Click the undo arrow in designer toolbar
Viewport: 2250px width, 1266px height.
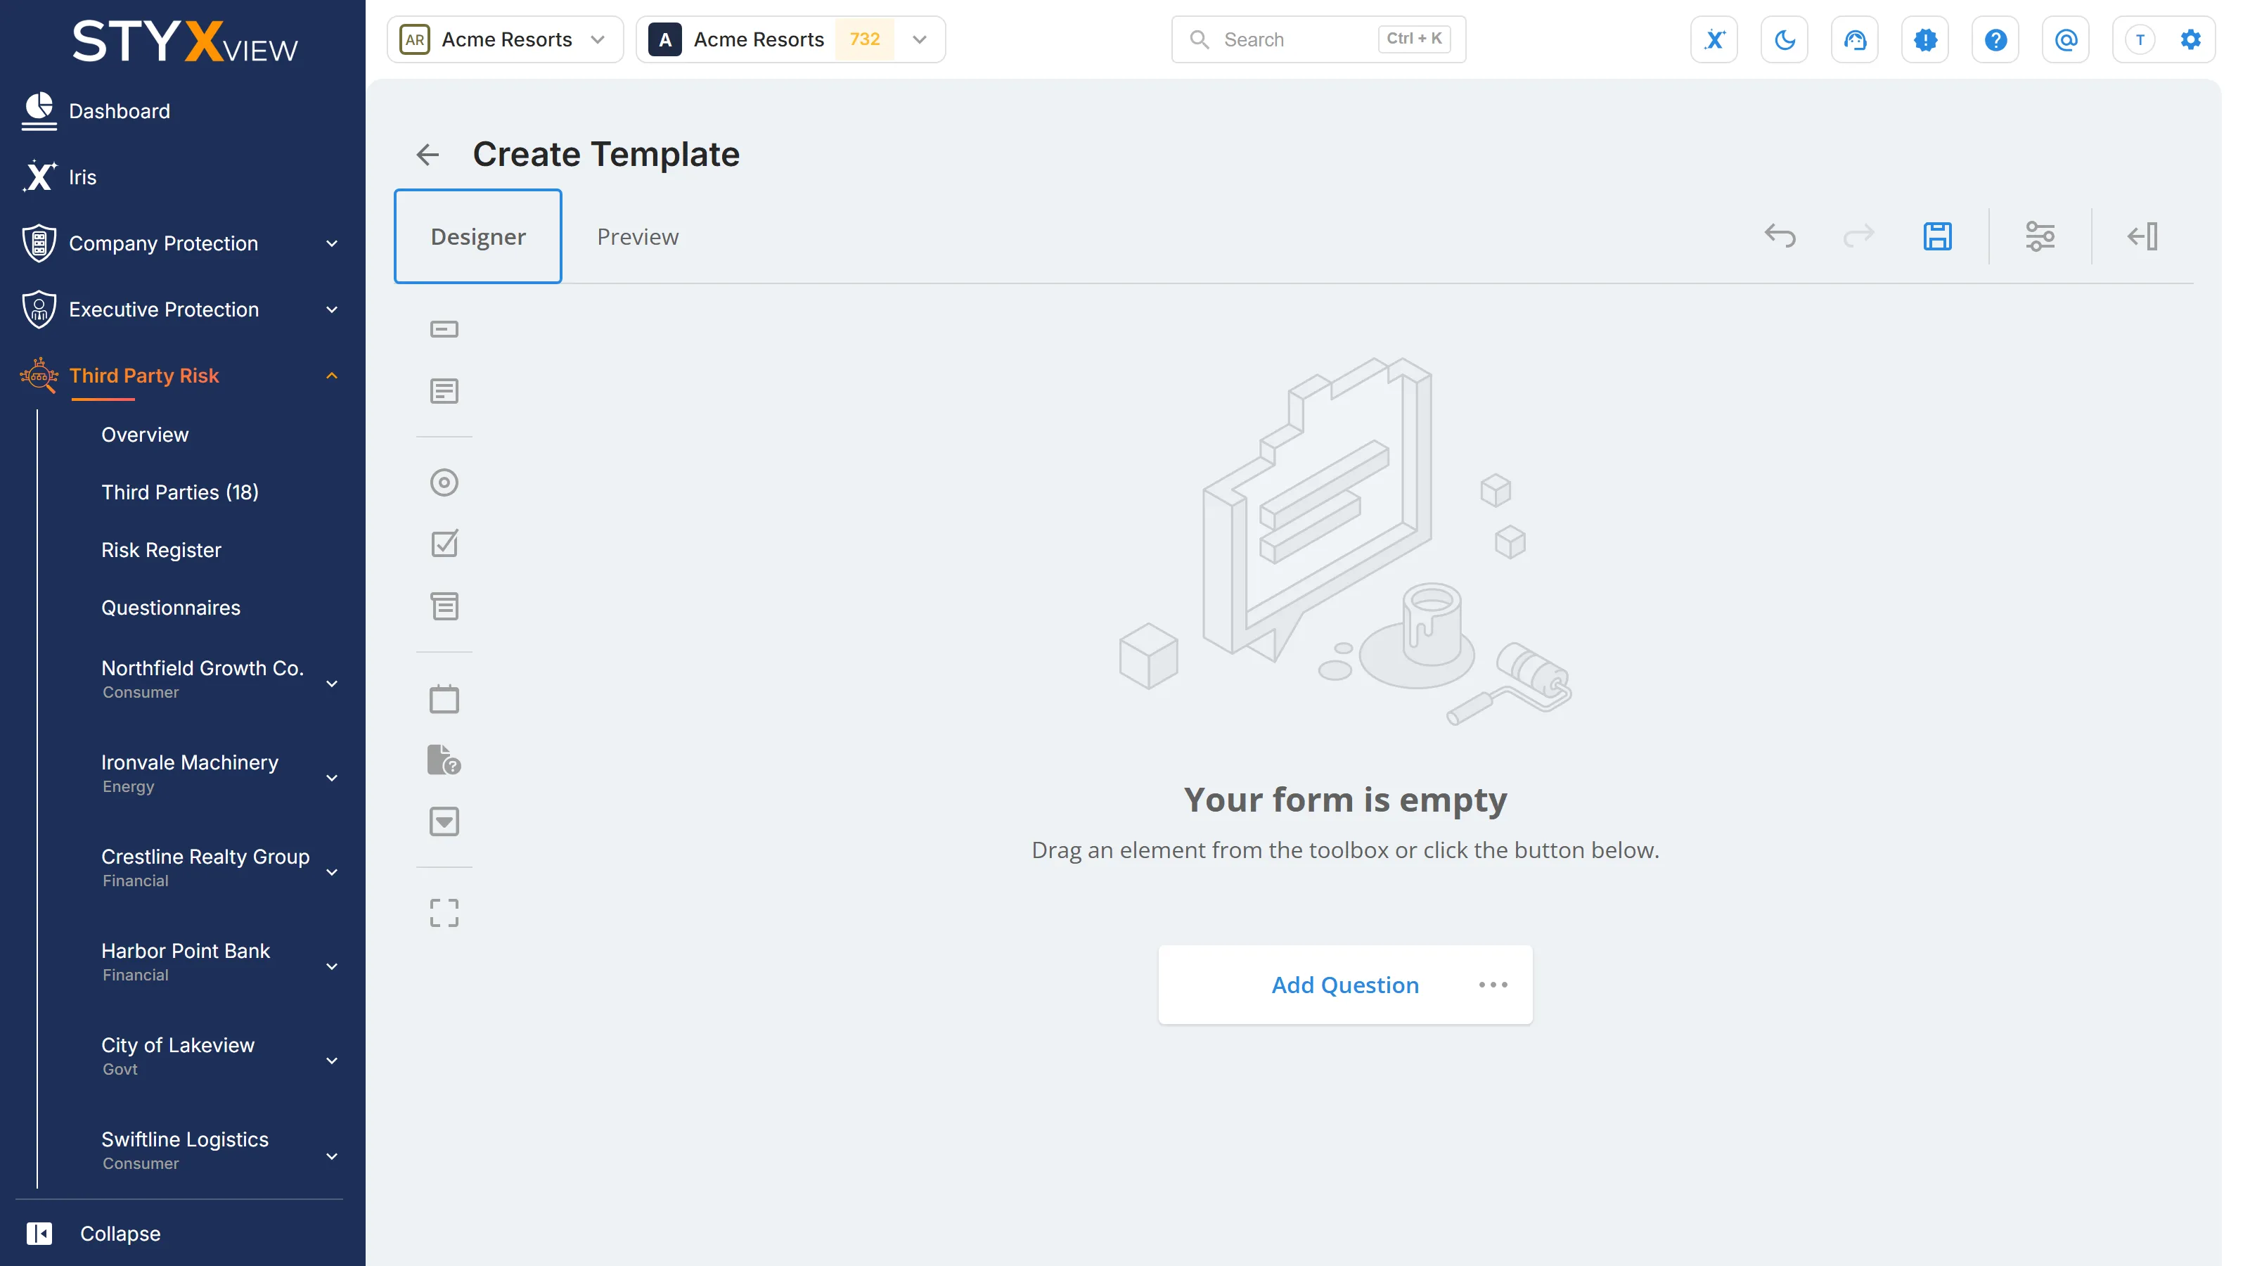1780,236
